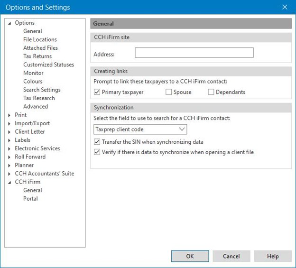Collapse the CCH iFirm tree node
Image resolution: width=296 pixels, height=268 pixels.
coord(9,182)
